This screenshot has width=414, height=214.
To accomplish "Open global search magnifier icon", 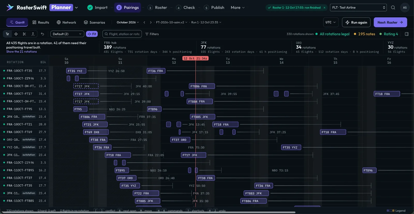I will 393,7.
